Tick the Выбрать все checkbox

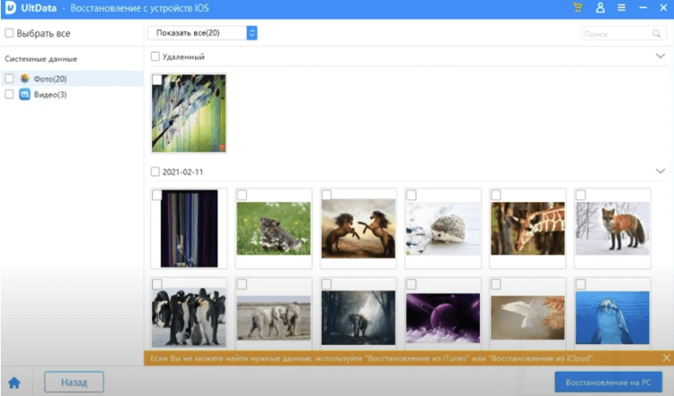[x=9, y=33]
